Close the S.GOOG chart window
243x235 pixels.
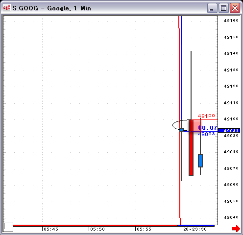coord(235,8)
